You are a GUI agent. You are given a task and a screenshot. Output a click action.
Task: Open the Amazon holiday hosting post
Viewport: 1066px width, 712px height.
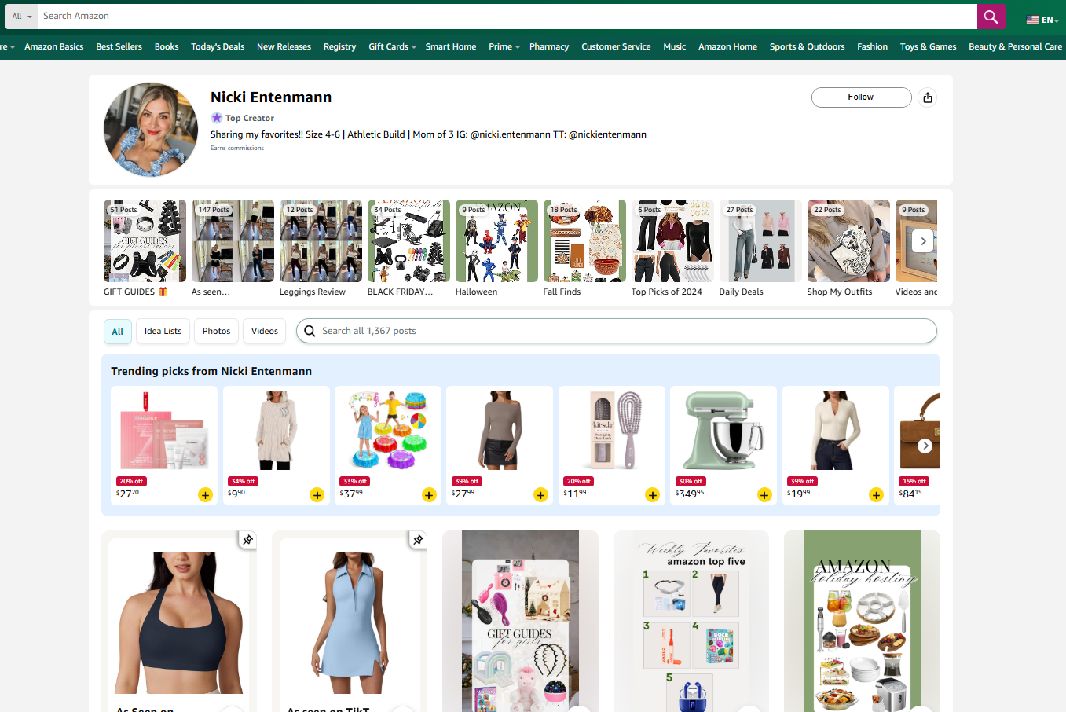pos(862,621)
